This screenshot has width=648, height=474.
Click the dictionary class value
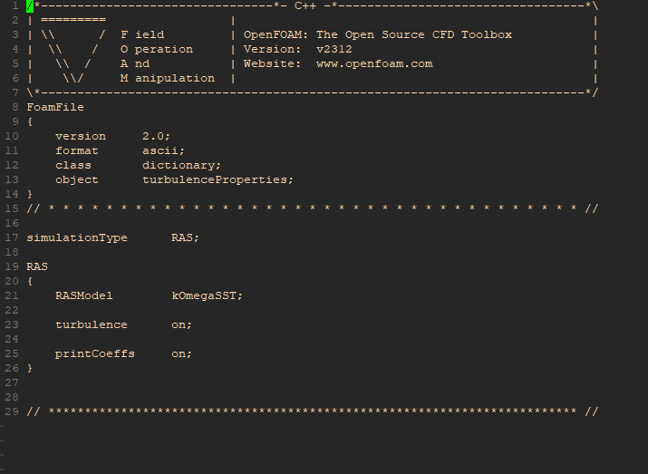(x=181, y=165)
